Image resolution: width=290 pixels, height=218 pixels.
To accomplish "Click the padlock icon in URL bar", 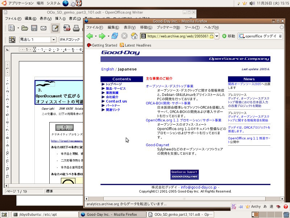I will [x=211, y=36].
